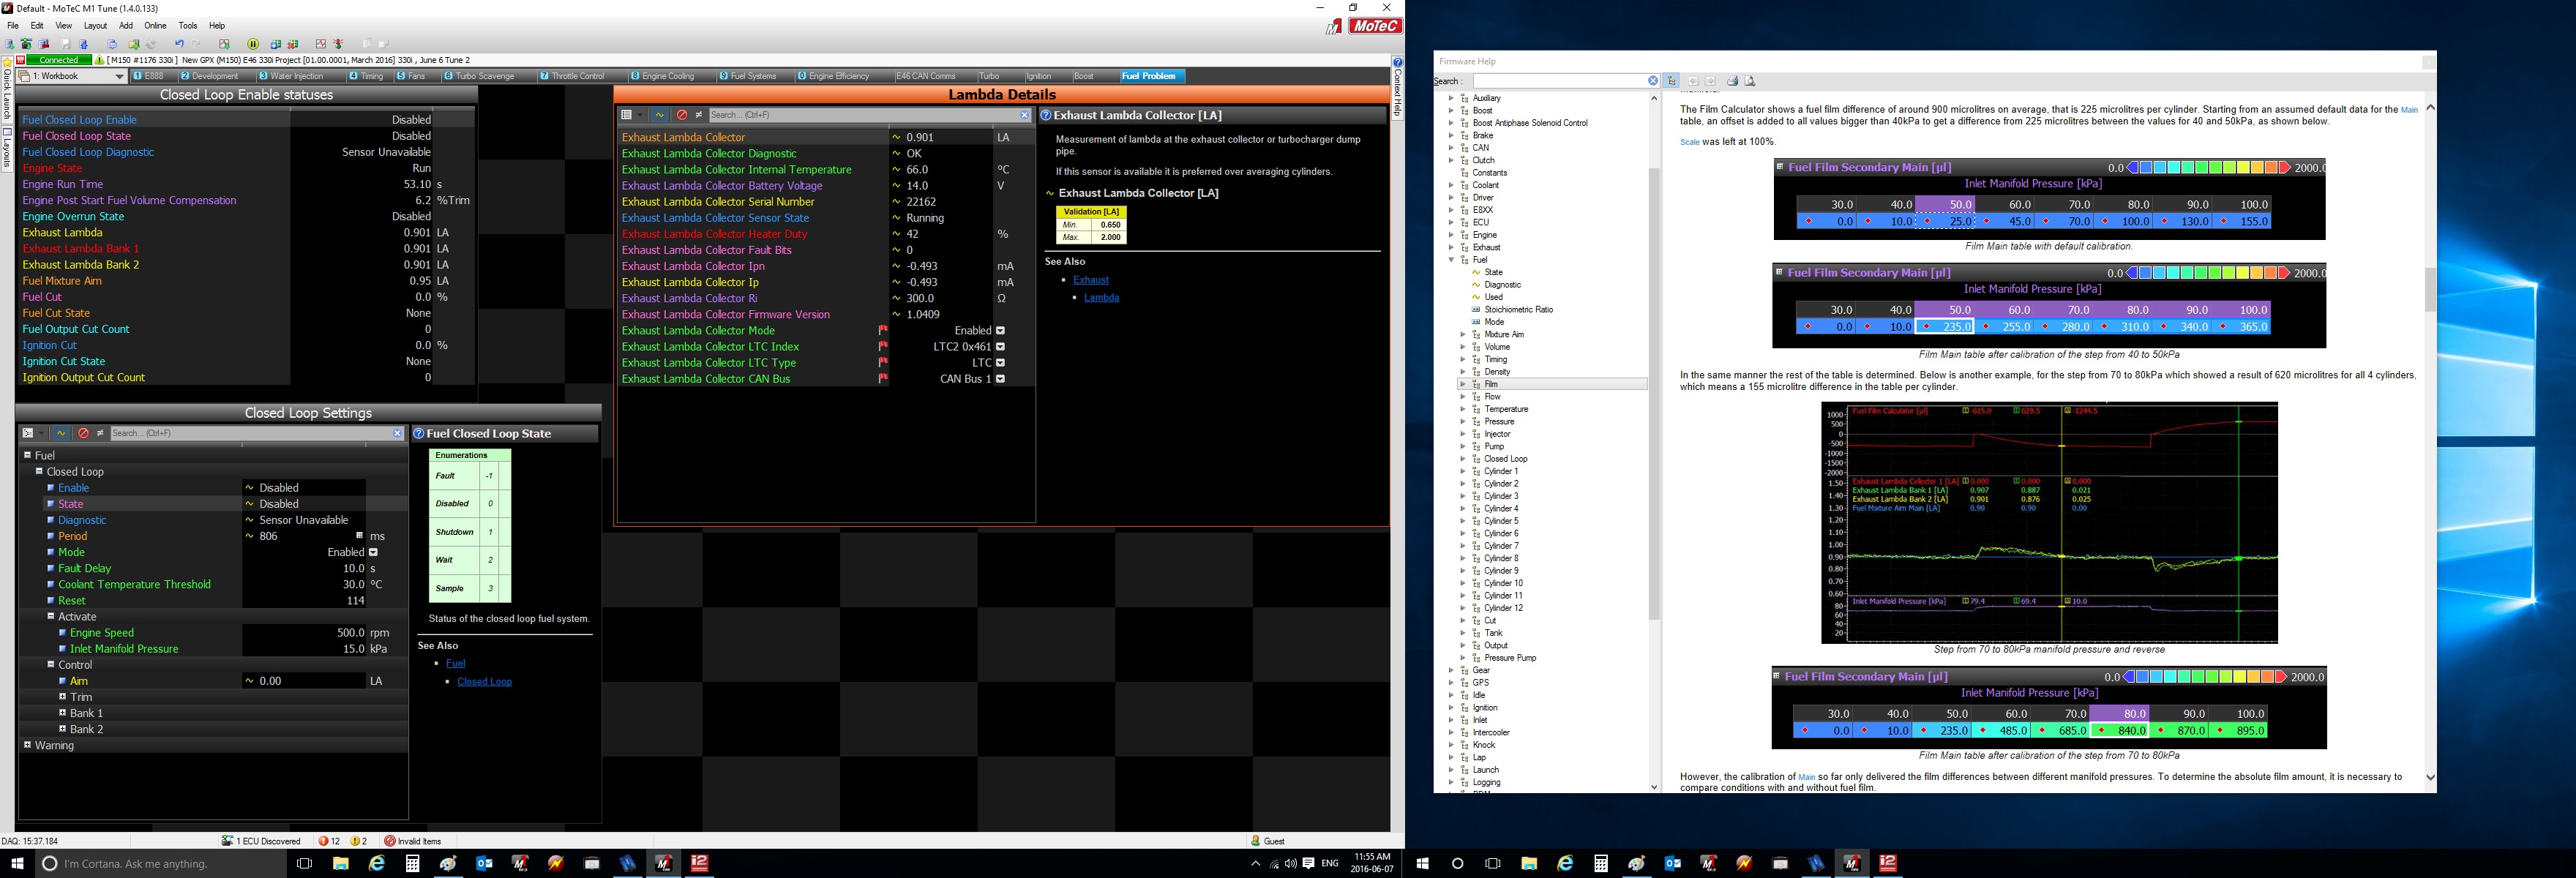Open Calculator from the left taskbar
2576x878 pixels.
[412, 863]
